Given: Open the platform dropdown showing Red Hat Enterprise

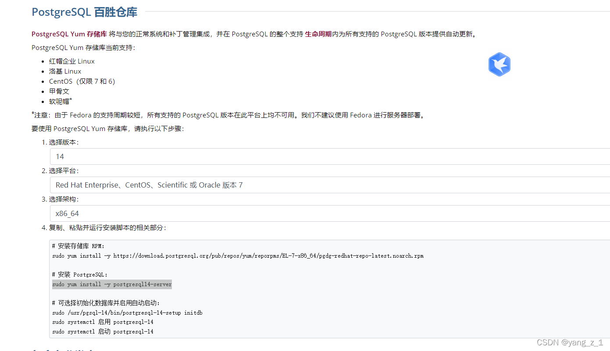Looking at the screenshot, I should click(330, 185).
